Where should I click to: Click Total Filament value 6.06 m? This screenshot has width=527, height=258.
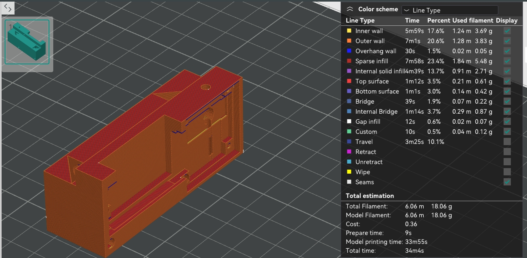(x=414, y=206)
